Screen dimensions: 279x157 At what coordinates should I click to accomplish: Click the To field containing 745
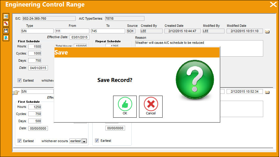(108, 31)
